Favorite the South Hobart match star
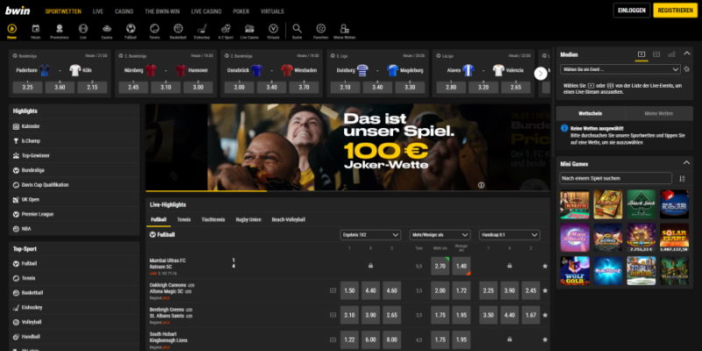Viewport: 702px width, 351px height. tap(545, 340)
